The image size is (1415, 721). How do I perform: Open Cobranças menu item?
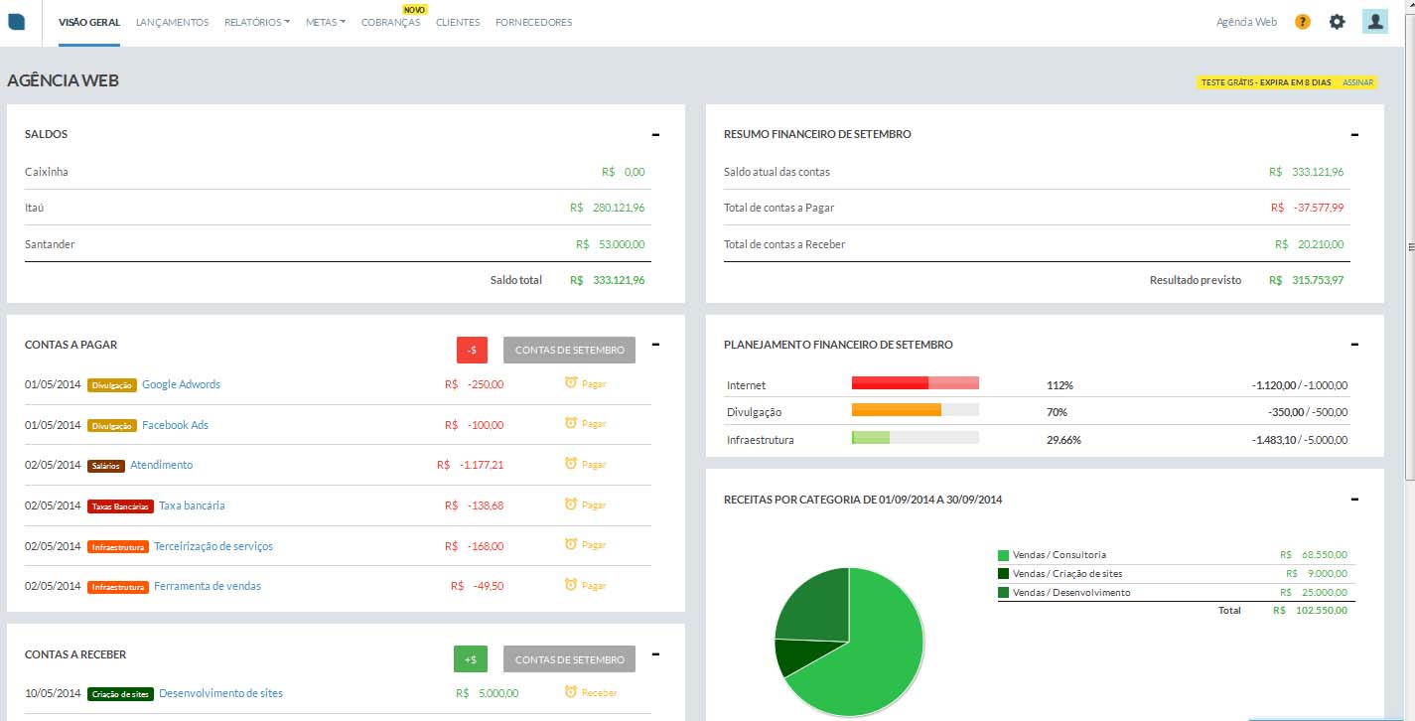tap(391, 22)
